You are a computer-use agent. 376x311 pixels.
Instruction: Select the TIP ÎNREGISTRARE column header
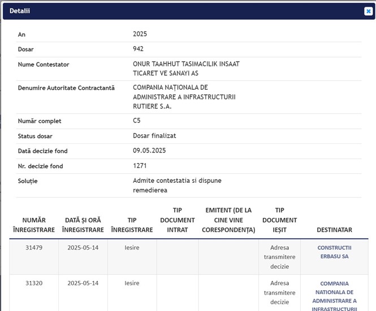coord(132,225)
